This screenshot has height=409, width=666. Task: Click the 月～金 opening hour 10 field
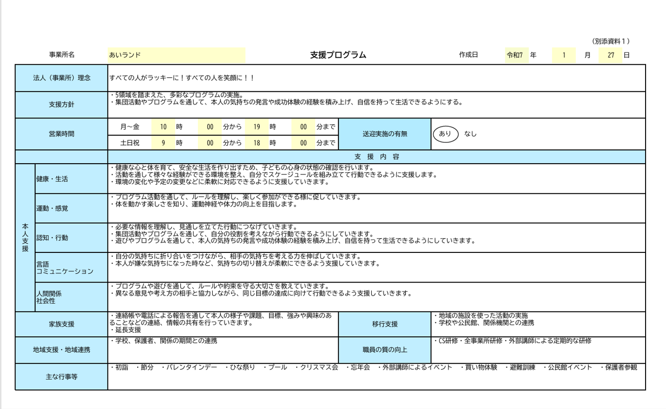(x=163, y=127)
